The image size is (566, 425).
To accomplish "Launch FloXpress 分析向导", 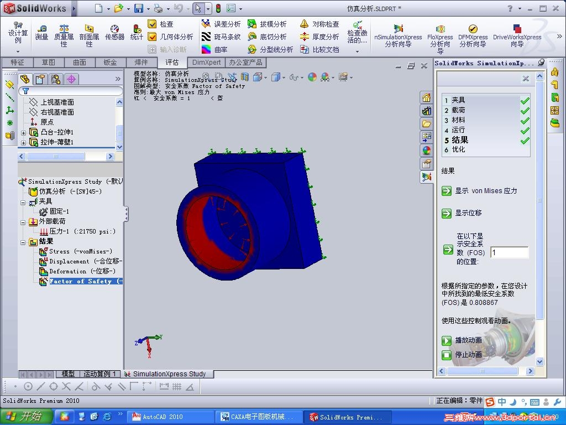I will pos(440,38).
